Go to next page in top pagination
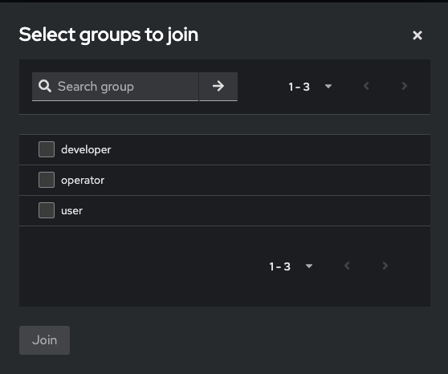This screenshot has height=374, width=448. [x=405, y=86]
